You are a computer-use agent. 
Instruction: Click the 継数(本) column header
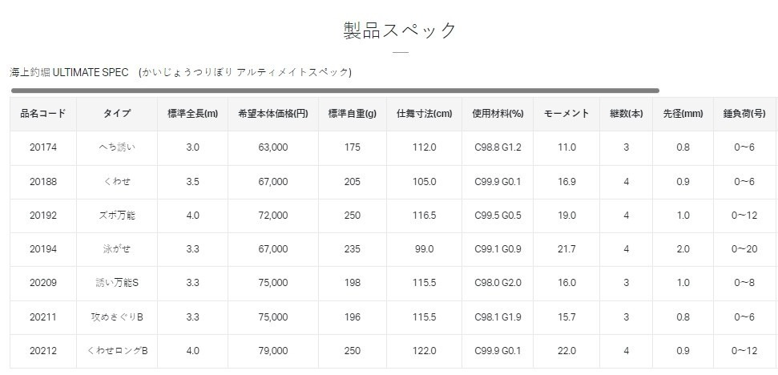click(626, 114)
